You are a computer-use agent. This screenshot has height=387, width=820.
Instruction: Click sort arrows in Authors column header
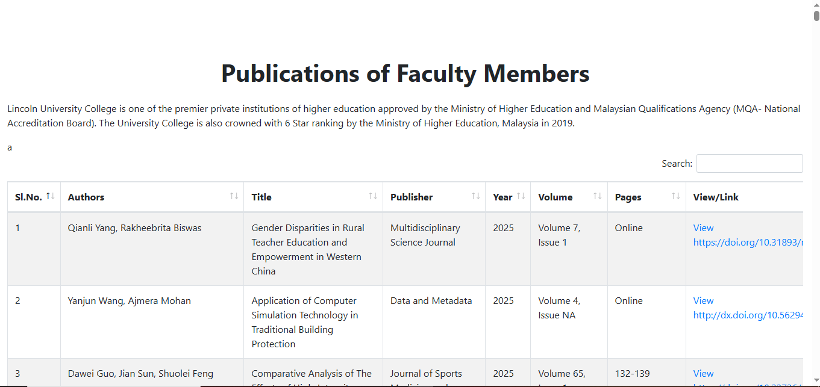click(234, 196)
